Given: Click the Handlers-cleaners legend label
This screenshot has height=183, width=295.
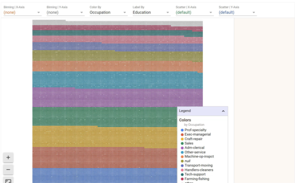Looking at the screenshot, I should (x=199, y=170).
